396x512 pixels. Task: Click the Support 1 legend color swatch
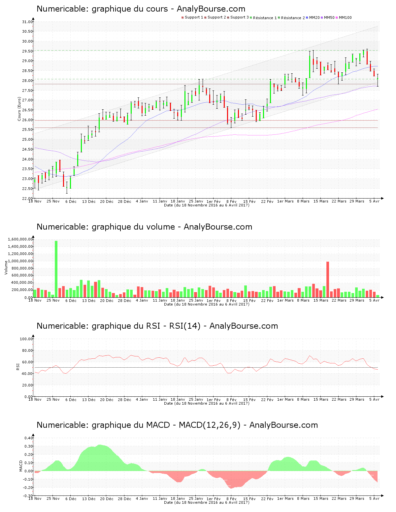182,18
